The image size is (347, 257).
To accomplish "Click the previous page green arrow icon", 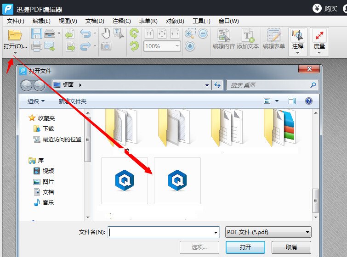I will point(70,34).
